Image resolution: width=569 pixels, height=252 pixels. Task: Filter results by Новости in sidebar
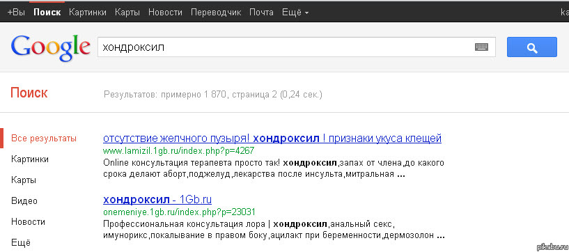coord(29,221)
